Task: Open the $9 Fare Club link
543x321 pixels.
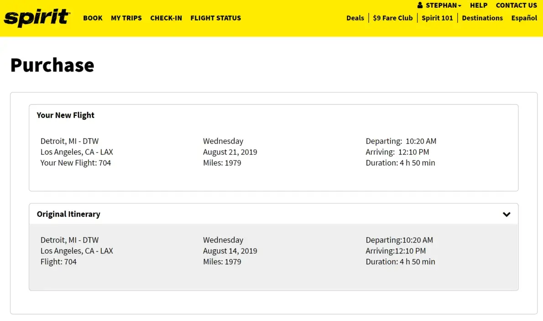Action: click(393, 18)
